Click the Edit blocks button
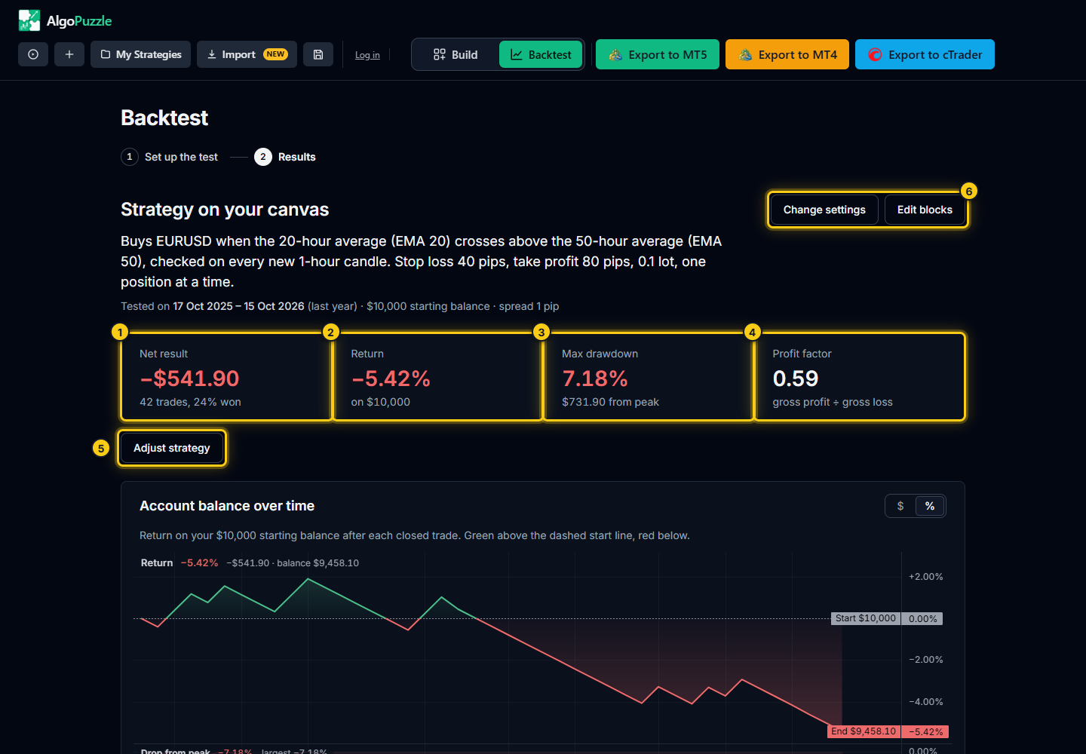Image resolution: width=1086 pixels, height=754 pixels. point(925,210)
